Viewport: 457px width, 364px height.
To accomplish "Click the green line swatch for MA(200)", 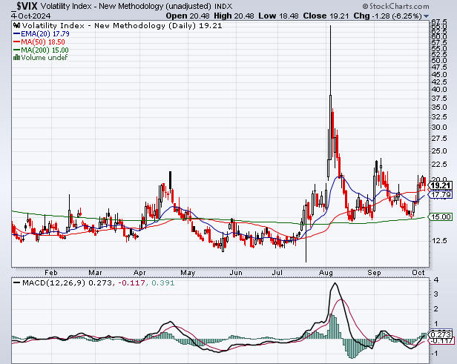I will tap(17, 50).
